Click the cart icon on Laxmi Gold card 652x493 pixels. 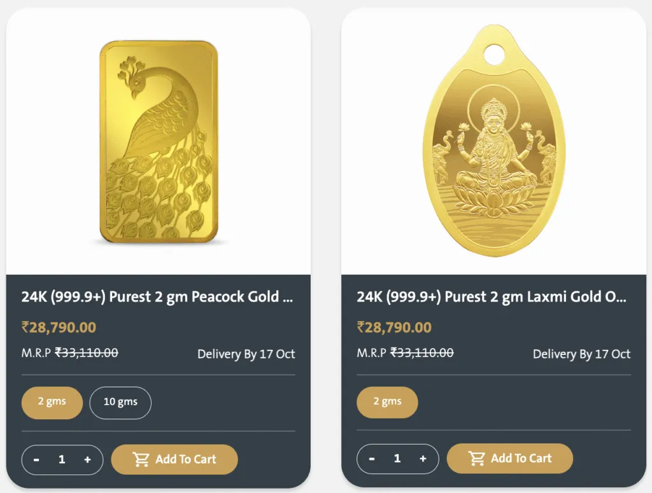click(x=476, y=458)
